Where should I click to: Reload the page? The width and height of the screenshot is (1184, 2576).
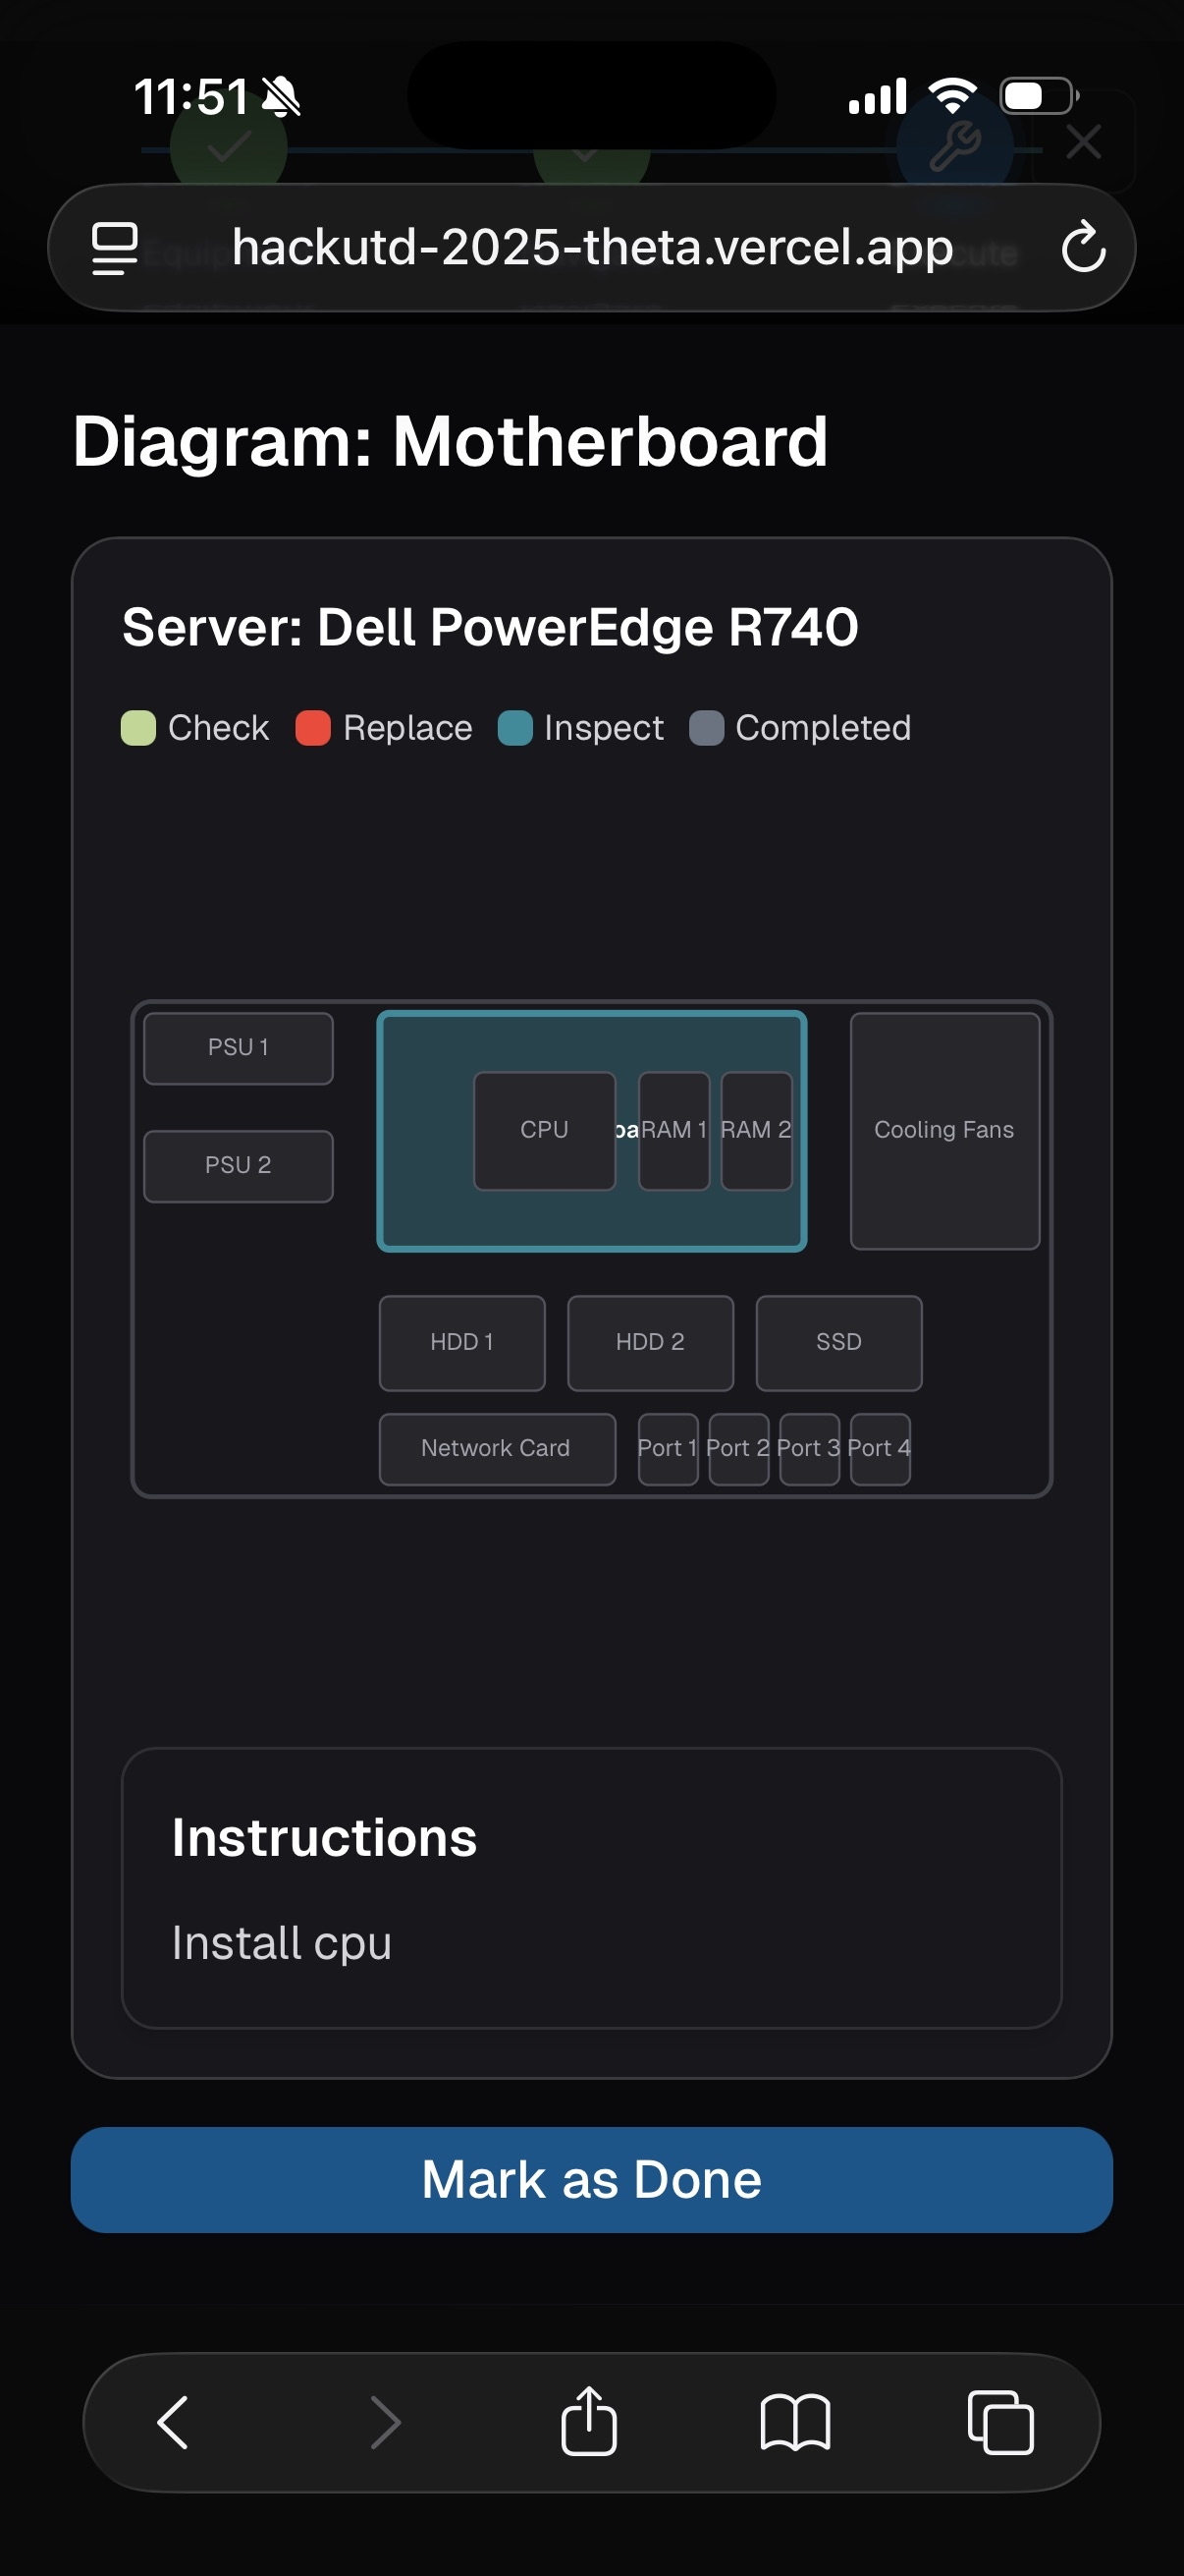[x=1083, y=247]
